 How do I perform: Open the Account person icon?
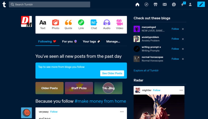(x=190, y=4)
